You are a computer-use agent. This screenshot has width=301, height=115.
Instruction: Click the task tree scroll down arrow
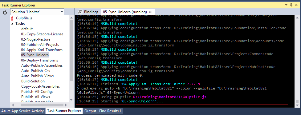click(71, 100)
